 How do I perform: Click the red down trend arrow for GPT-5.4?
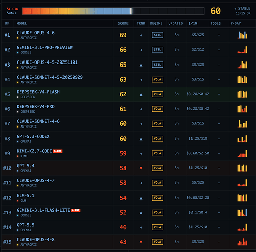click(x=141, y=168)
